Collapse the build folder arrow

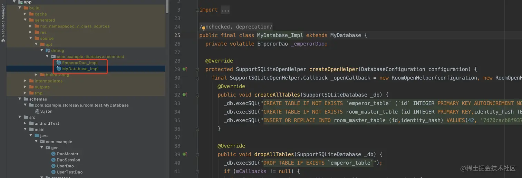20,8
